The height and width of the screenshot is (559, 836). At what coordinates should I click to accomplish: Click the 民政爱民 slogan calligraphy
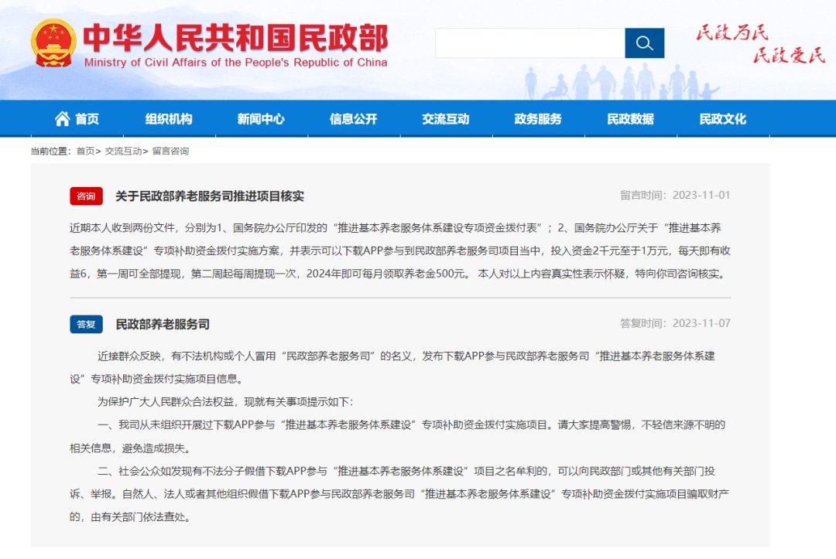[789, 56]
